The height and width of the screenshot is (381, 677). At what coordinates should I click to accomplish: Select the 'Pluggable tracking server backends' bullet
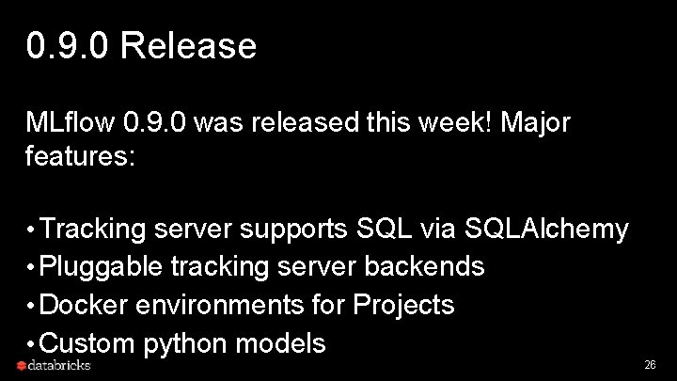[x=263, y=267]
